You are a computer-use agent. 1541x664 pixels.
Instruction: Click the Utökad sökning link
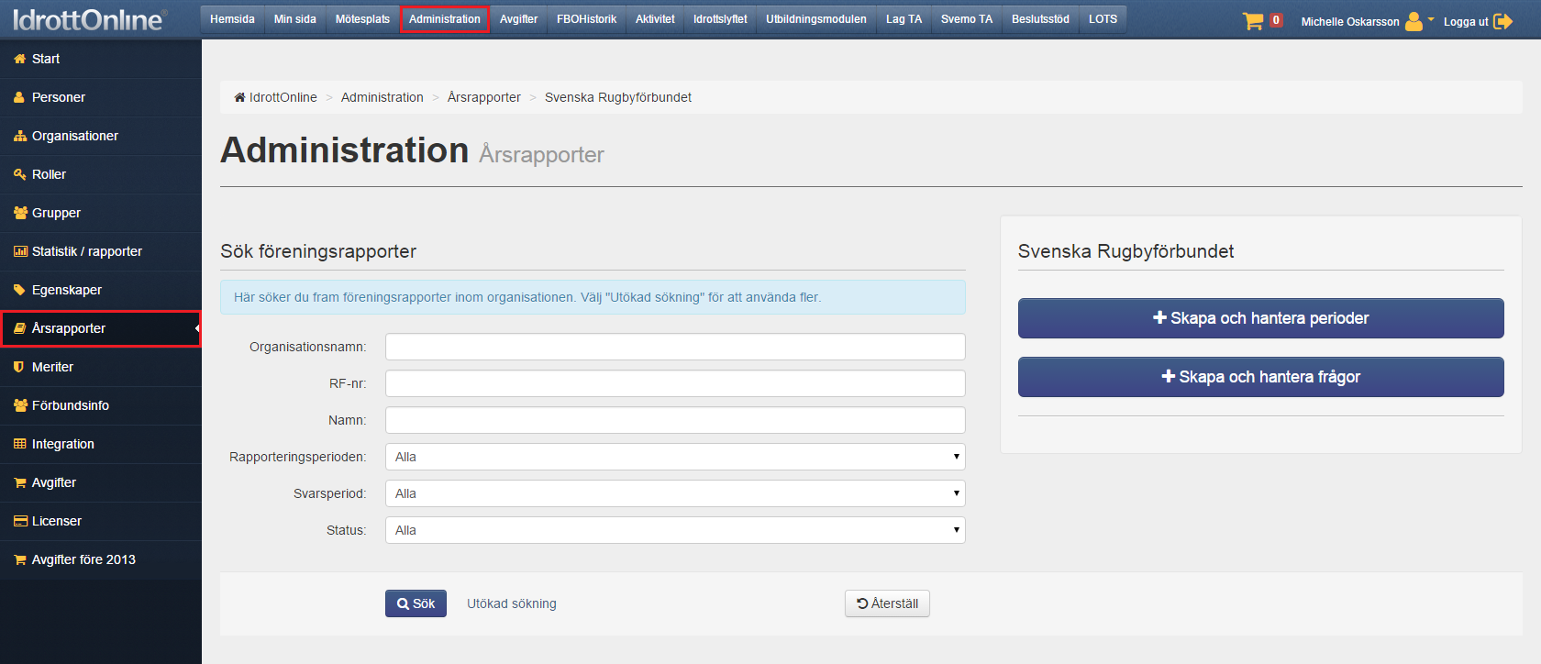click(512, 603)
